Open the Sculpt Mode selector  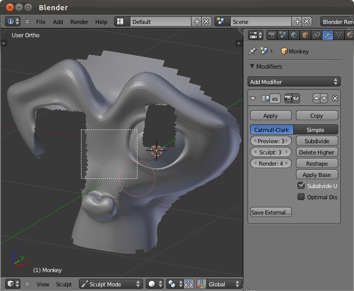(x=111, y=284)
